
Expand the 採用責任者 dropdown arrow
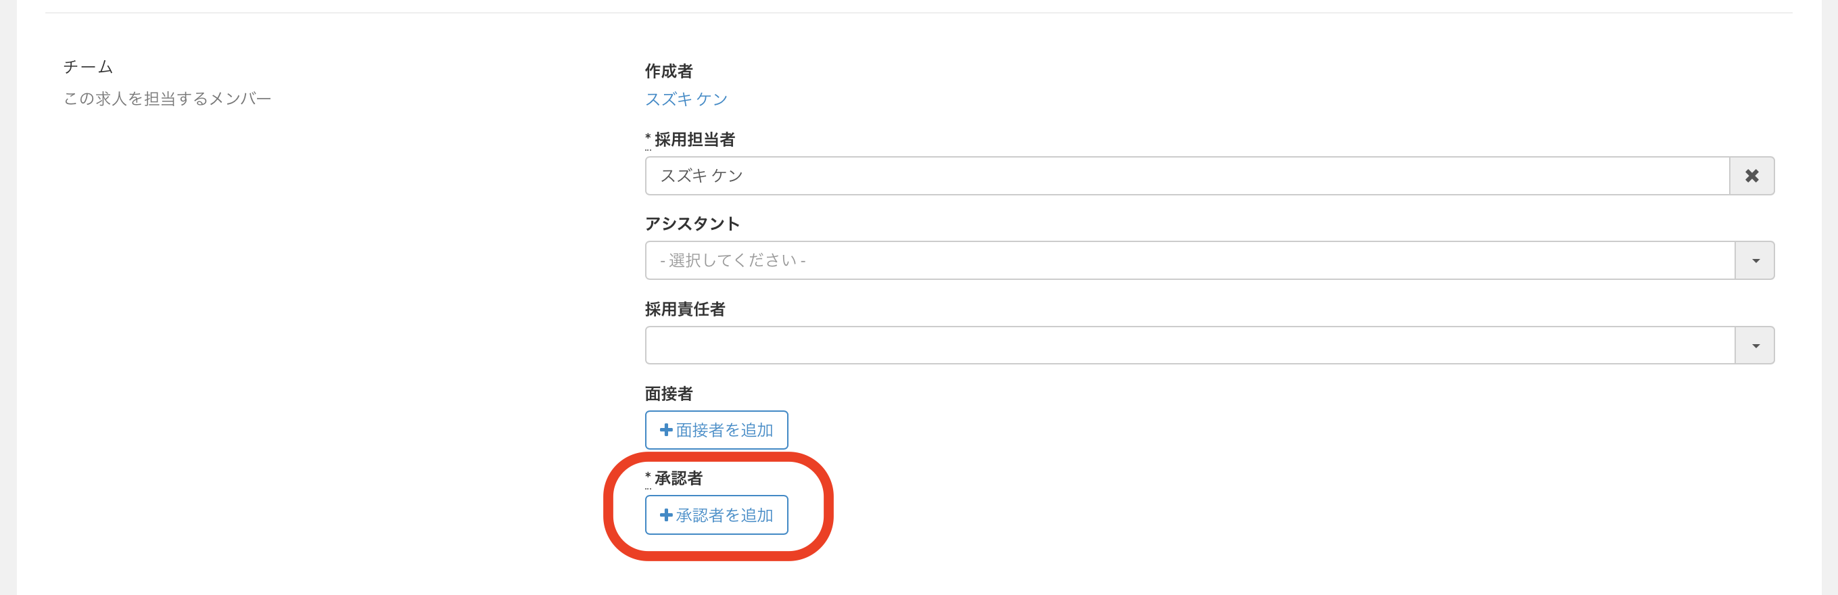[x=1755, y=346]
